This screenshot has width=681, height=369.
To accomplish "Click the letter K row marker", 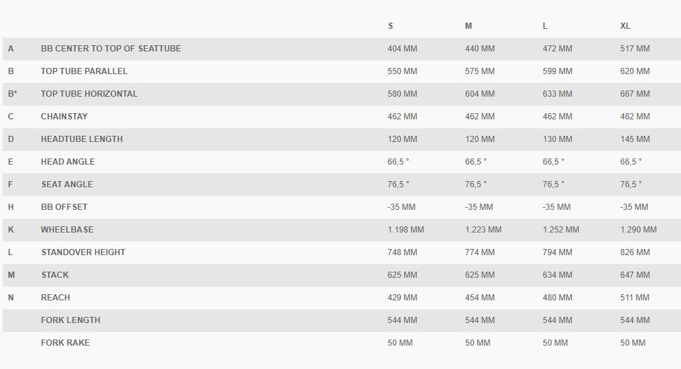I will (x=11, y=230).
